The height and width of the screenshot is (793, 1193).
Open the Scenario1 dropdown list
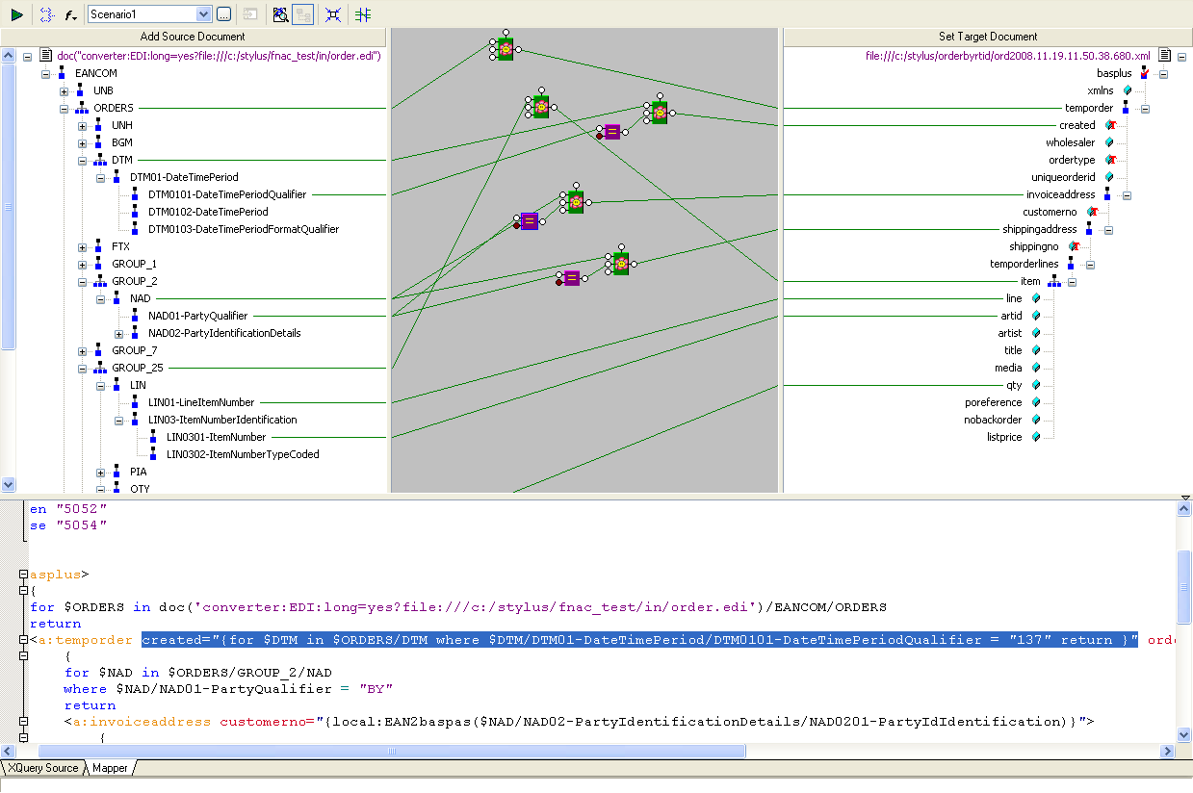tap(203, 14)
